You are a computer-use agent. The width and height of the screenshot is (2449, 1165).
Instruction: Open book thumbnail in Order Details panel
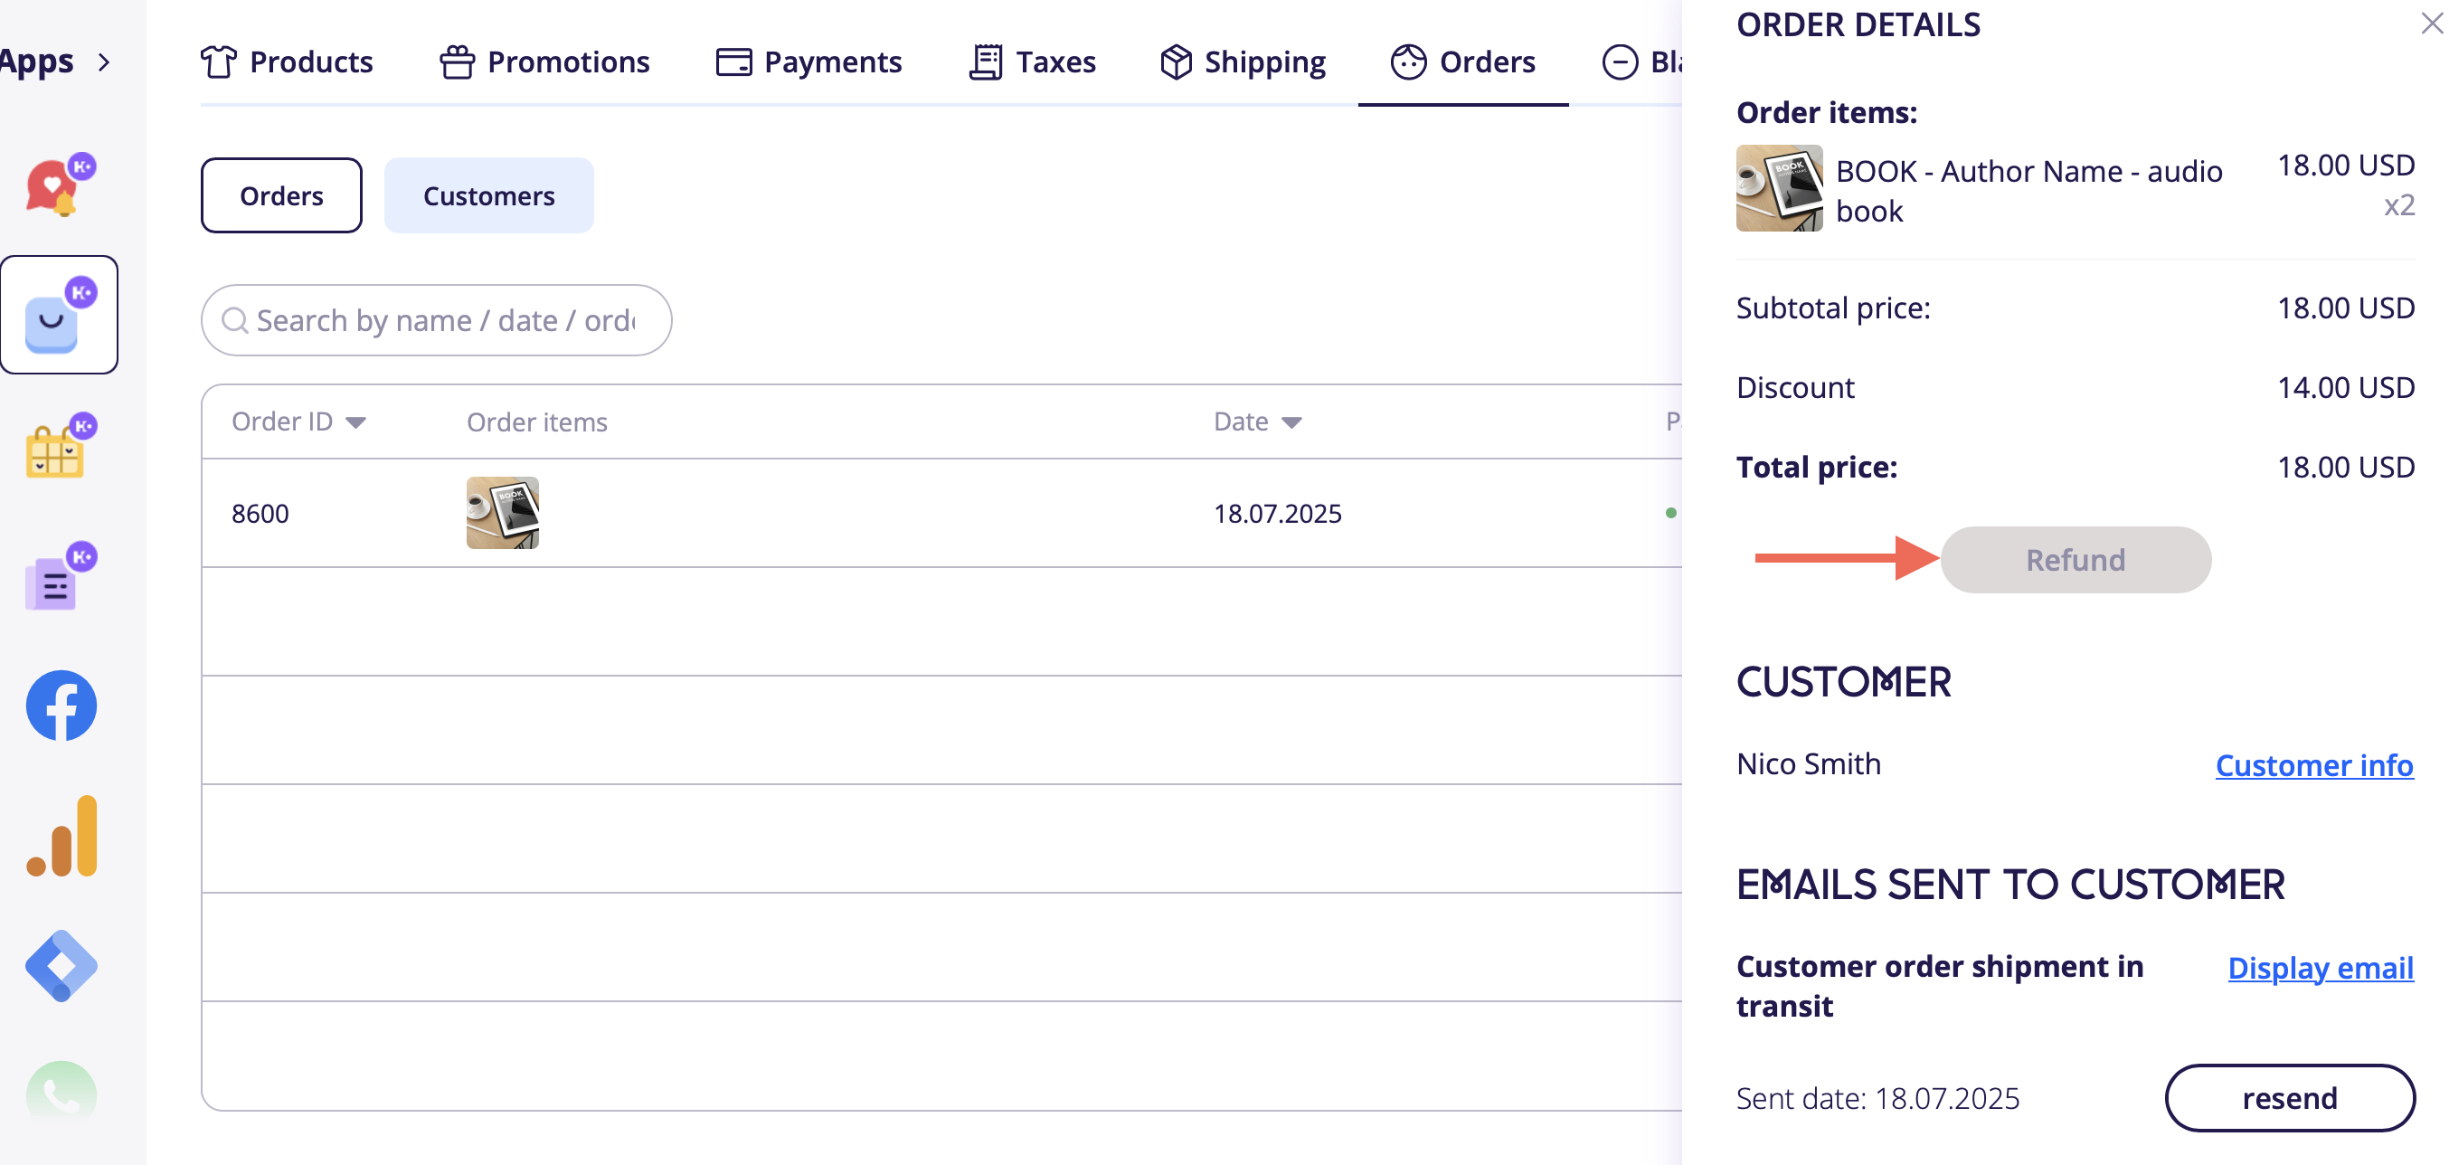pyautogui.click(x=1779, y=188)
